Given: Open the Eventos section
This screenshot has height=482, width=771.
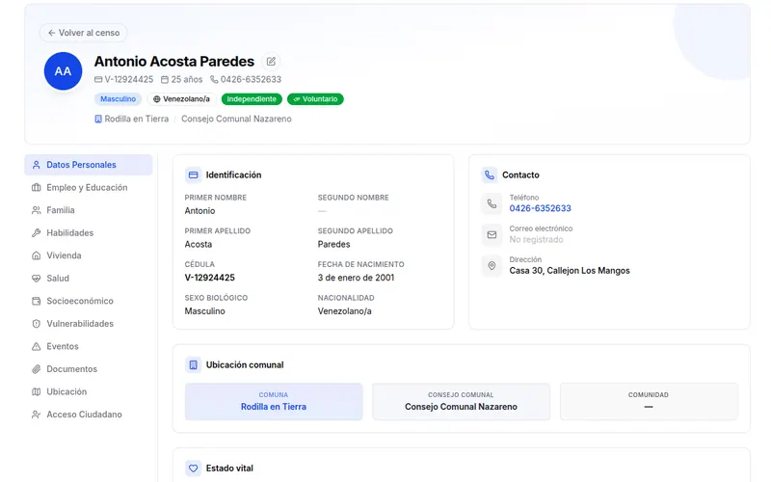Looking at the screenshot, I should [x=89, y=346].
